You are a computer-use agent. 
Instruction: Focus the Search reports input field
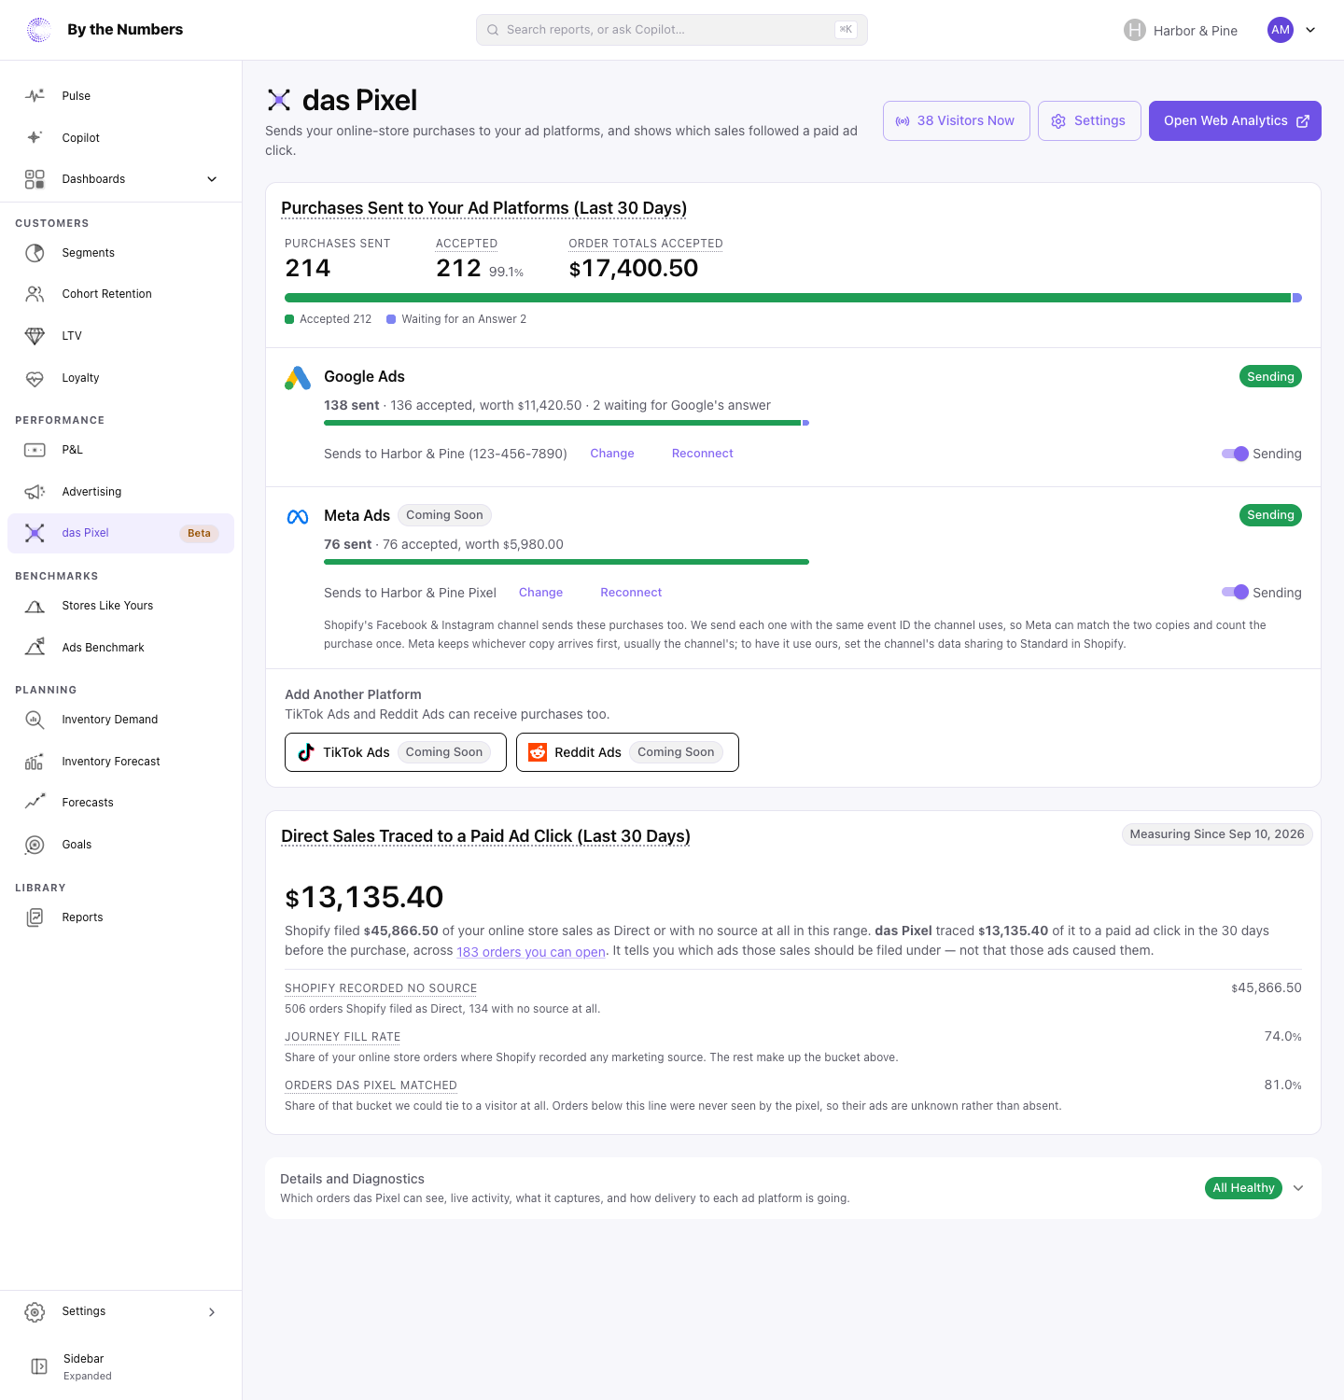click(x=672, y=30)
